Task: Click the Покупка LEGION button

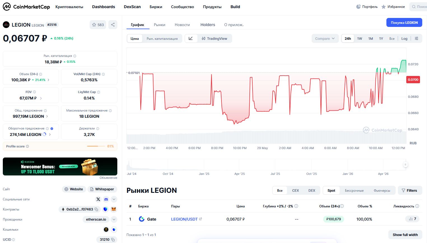Action: click(404, 22)
